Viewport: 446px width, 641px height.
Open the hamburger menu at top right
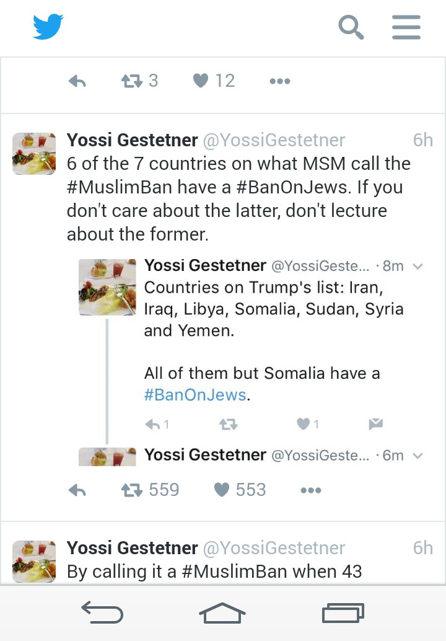coord(406,27)
